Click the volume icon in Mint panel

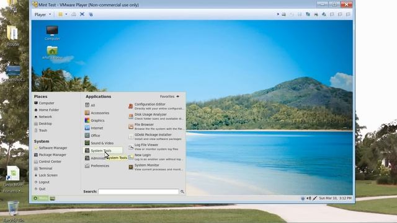(309, 198)
